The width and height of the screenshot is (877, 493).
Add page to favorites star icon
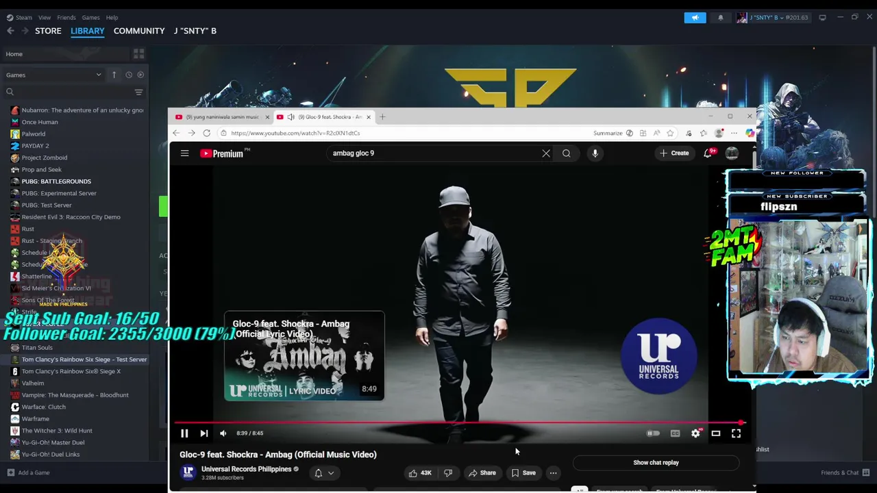(x=670, y=134)
